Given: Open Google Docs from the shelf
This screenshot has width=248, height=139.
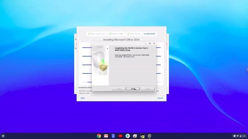Looking at the screenshot, I should click(x=113, y=136).
